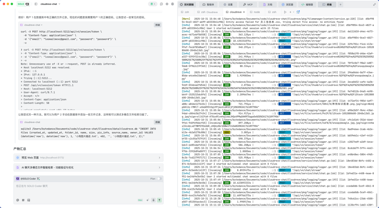Open the new chat icon in header
379x208 pixels.
pyautogui.click(x=161, y=4)
